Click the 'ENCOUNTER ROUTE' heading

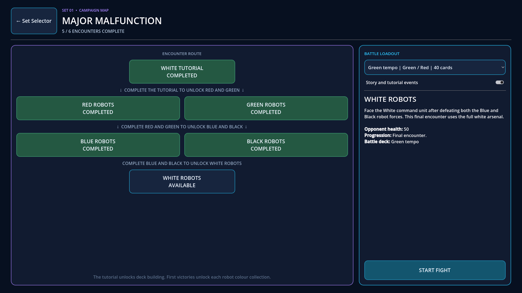pyautogui.click(x=182, y=54)
